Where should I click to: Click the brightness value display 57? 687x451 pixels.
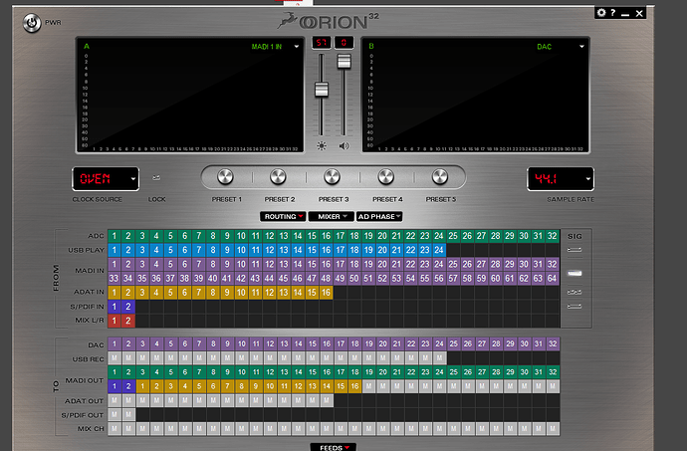322,43
